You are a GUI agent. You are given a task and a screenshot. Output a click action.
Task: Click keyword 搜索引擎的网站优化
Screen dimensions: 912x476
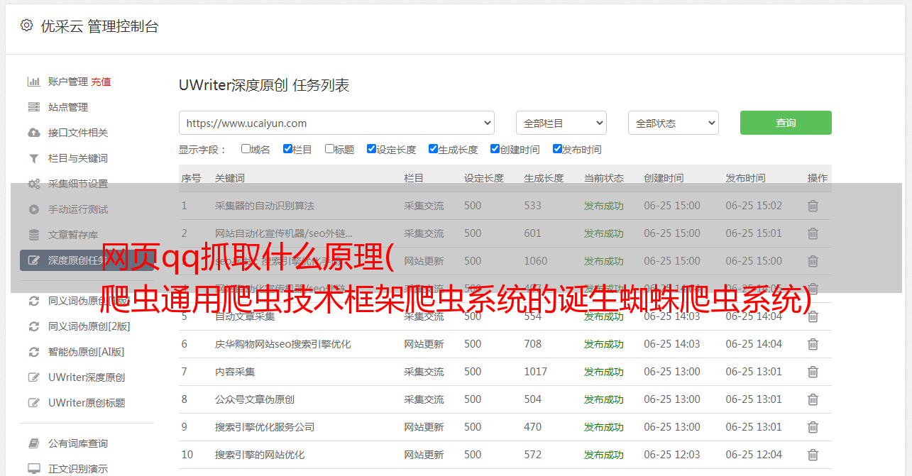point(260,455)
